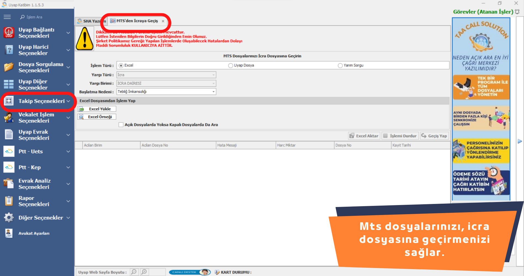
Task: Click the Diğer Seçenekler gear icon
Action: [9, 218]
